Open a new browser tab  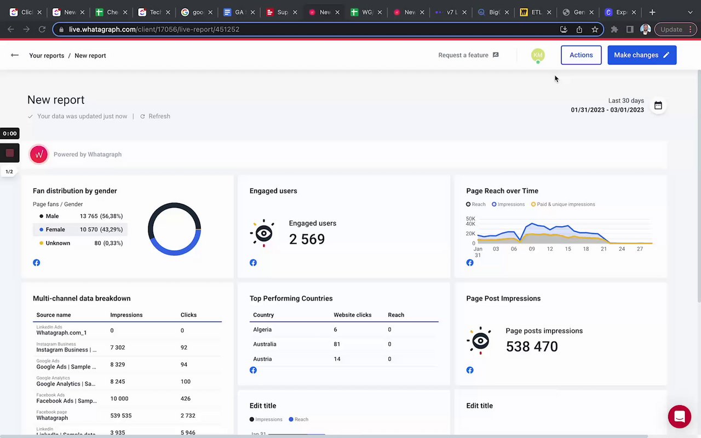[652, 12]
